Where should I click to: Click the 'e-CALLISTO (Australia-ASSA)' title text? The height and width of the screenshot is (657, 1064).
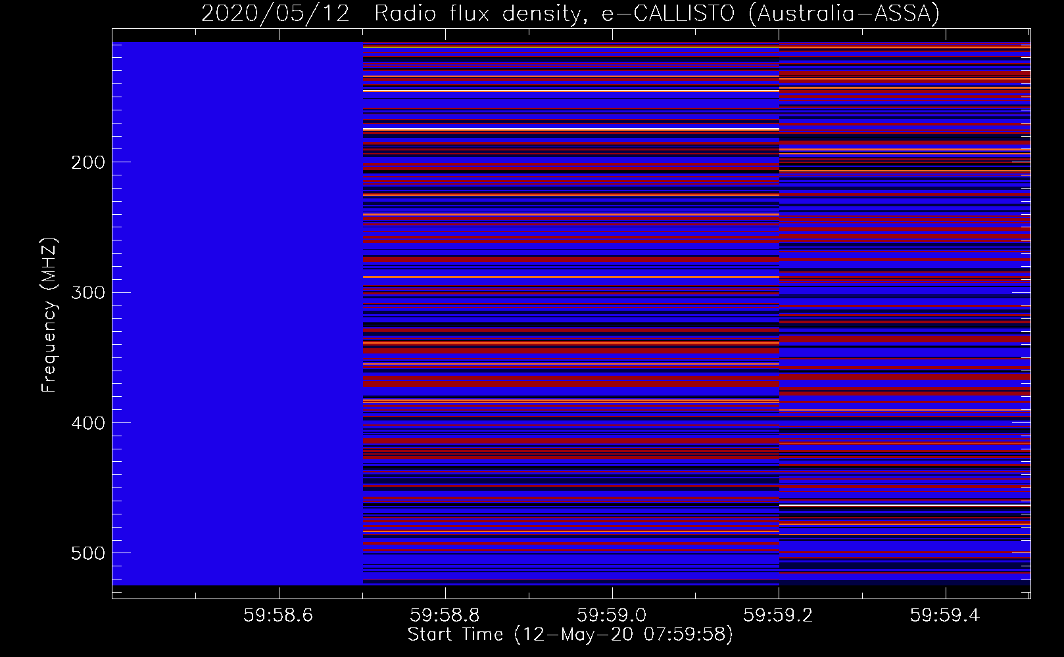771,14
